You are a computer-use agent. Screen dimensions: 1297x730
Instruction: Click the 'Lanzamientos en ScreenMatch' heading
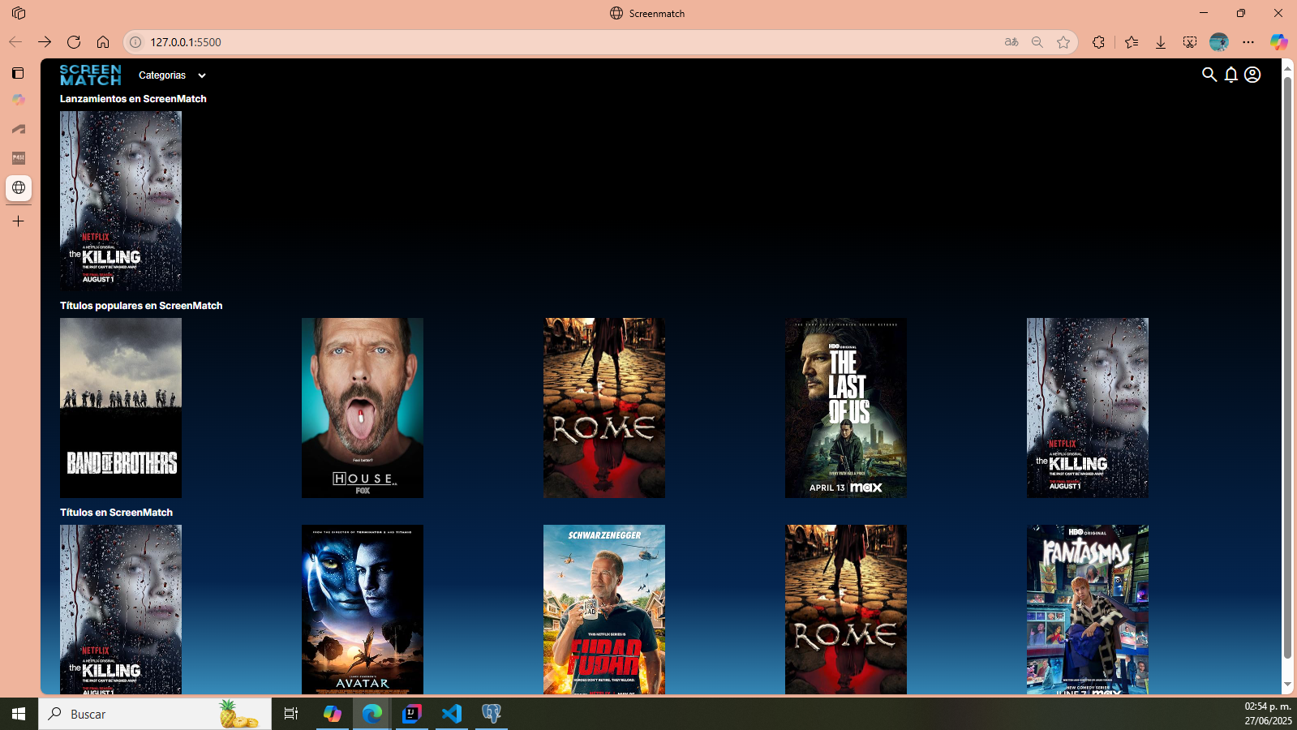point(133,99)
